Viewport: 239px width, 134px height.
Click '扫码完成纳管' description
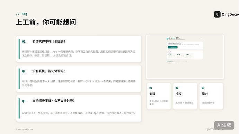pos(208,103)
